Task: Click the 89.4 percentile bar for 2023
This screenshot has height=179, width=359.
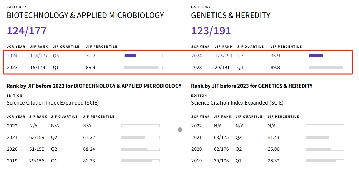Action: 143,67
